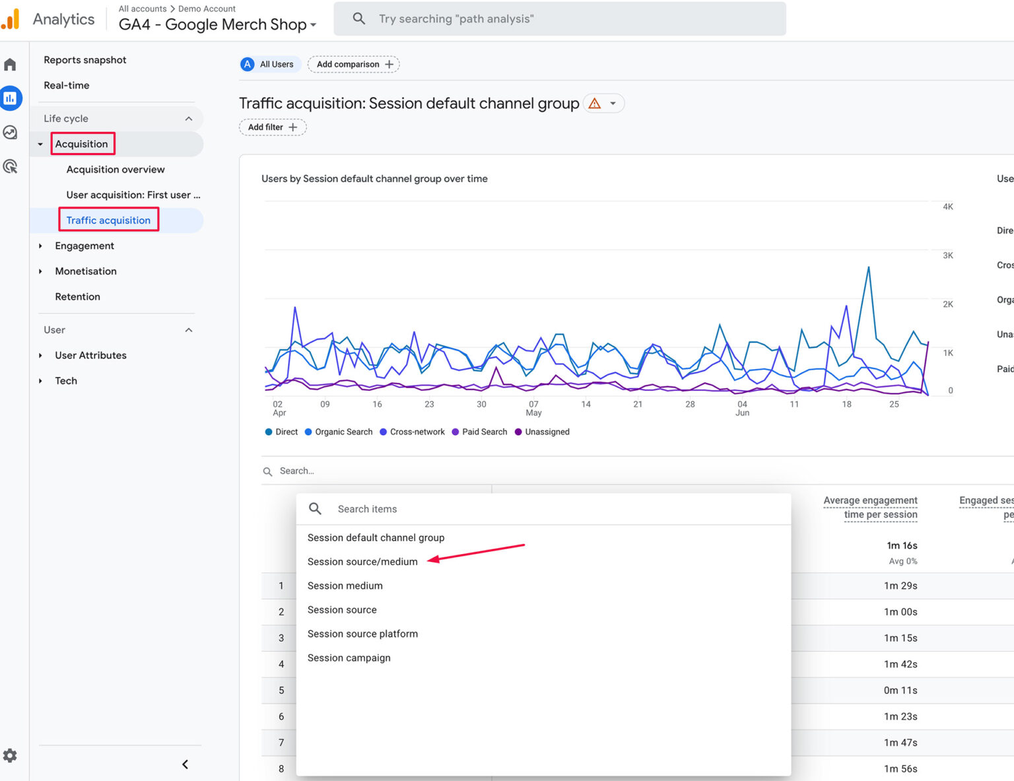The width and height of the screenshot is (1014, 781).
Task: Click the search icon above the data table
Action: 267,471
